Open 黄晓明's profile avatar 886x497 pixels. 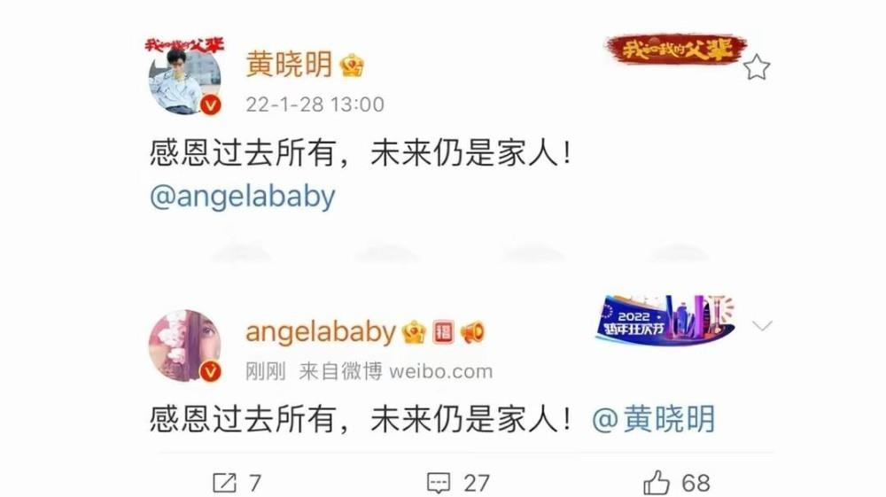pos(185,79)
